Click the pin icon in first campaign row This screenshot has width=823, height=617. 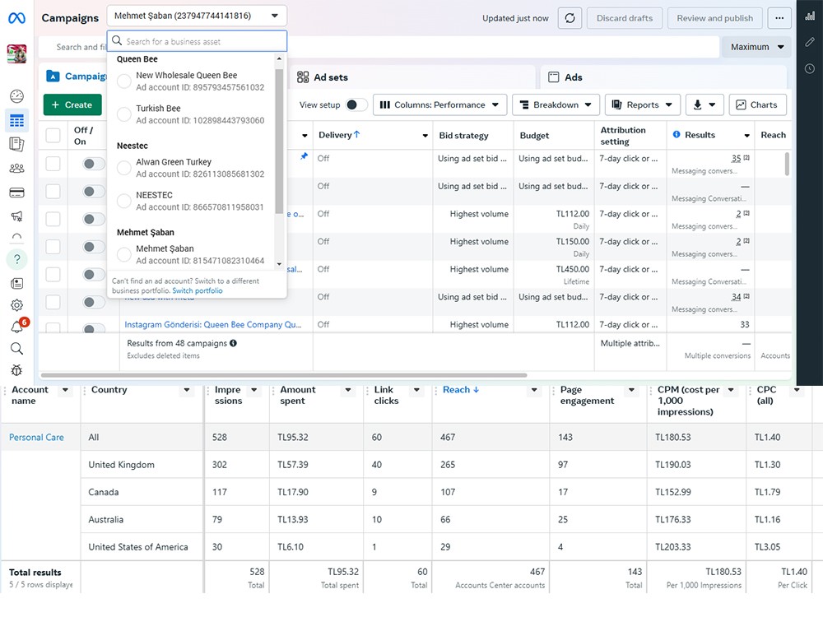(304, 156)
